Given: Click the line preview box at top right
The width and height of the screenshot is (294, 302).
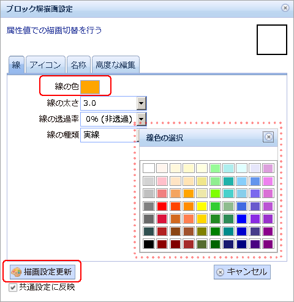Looking at the screenshot, I should coord(272,40).
